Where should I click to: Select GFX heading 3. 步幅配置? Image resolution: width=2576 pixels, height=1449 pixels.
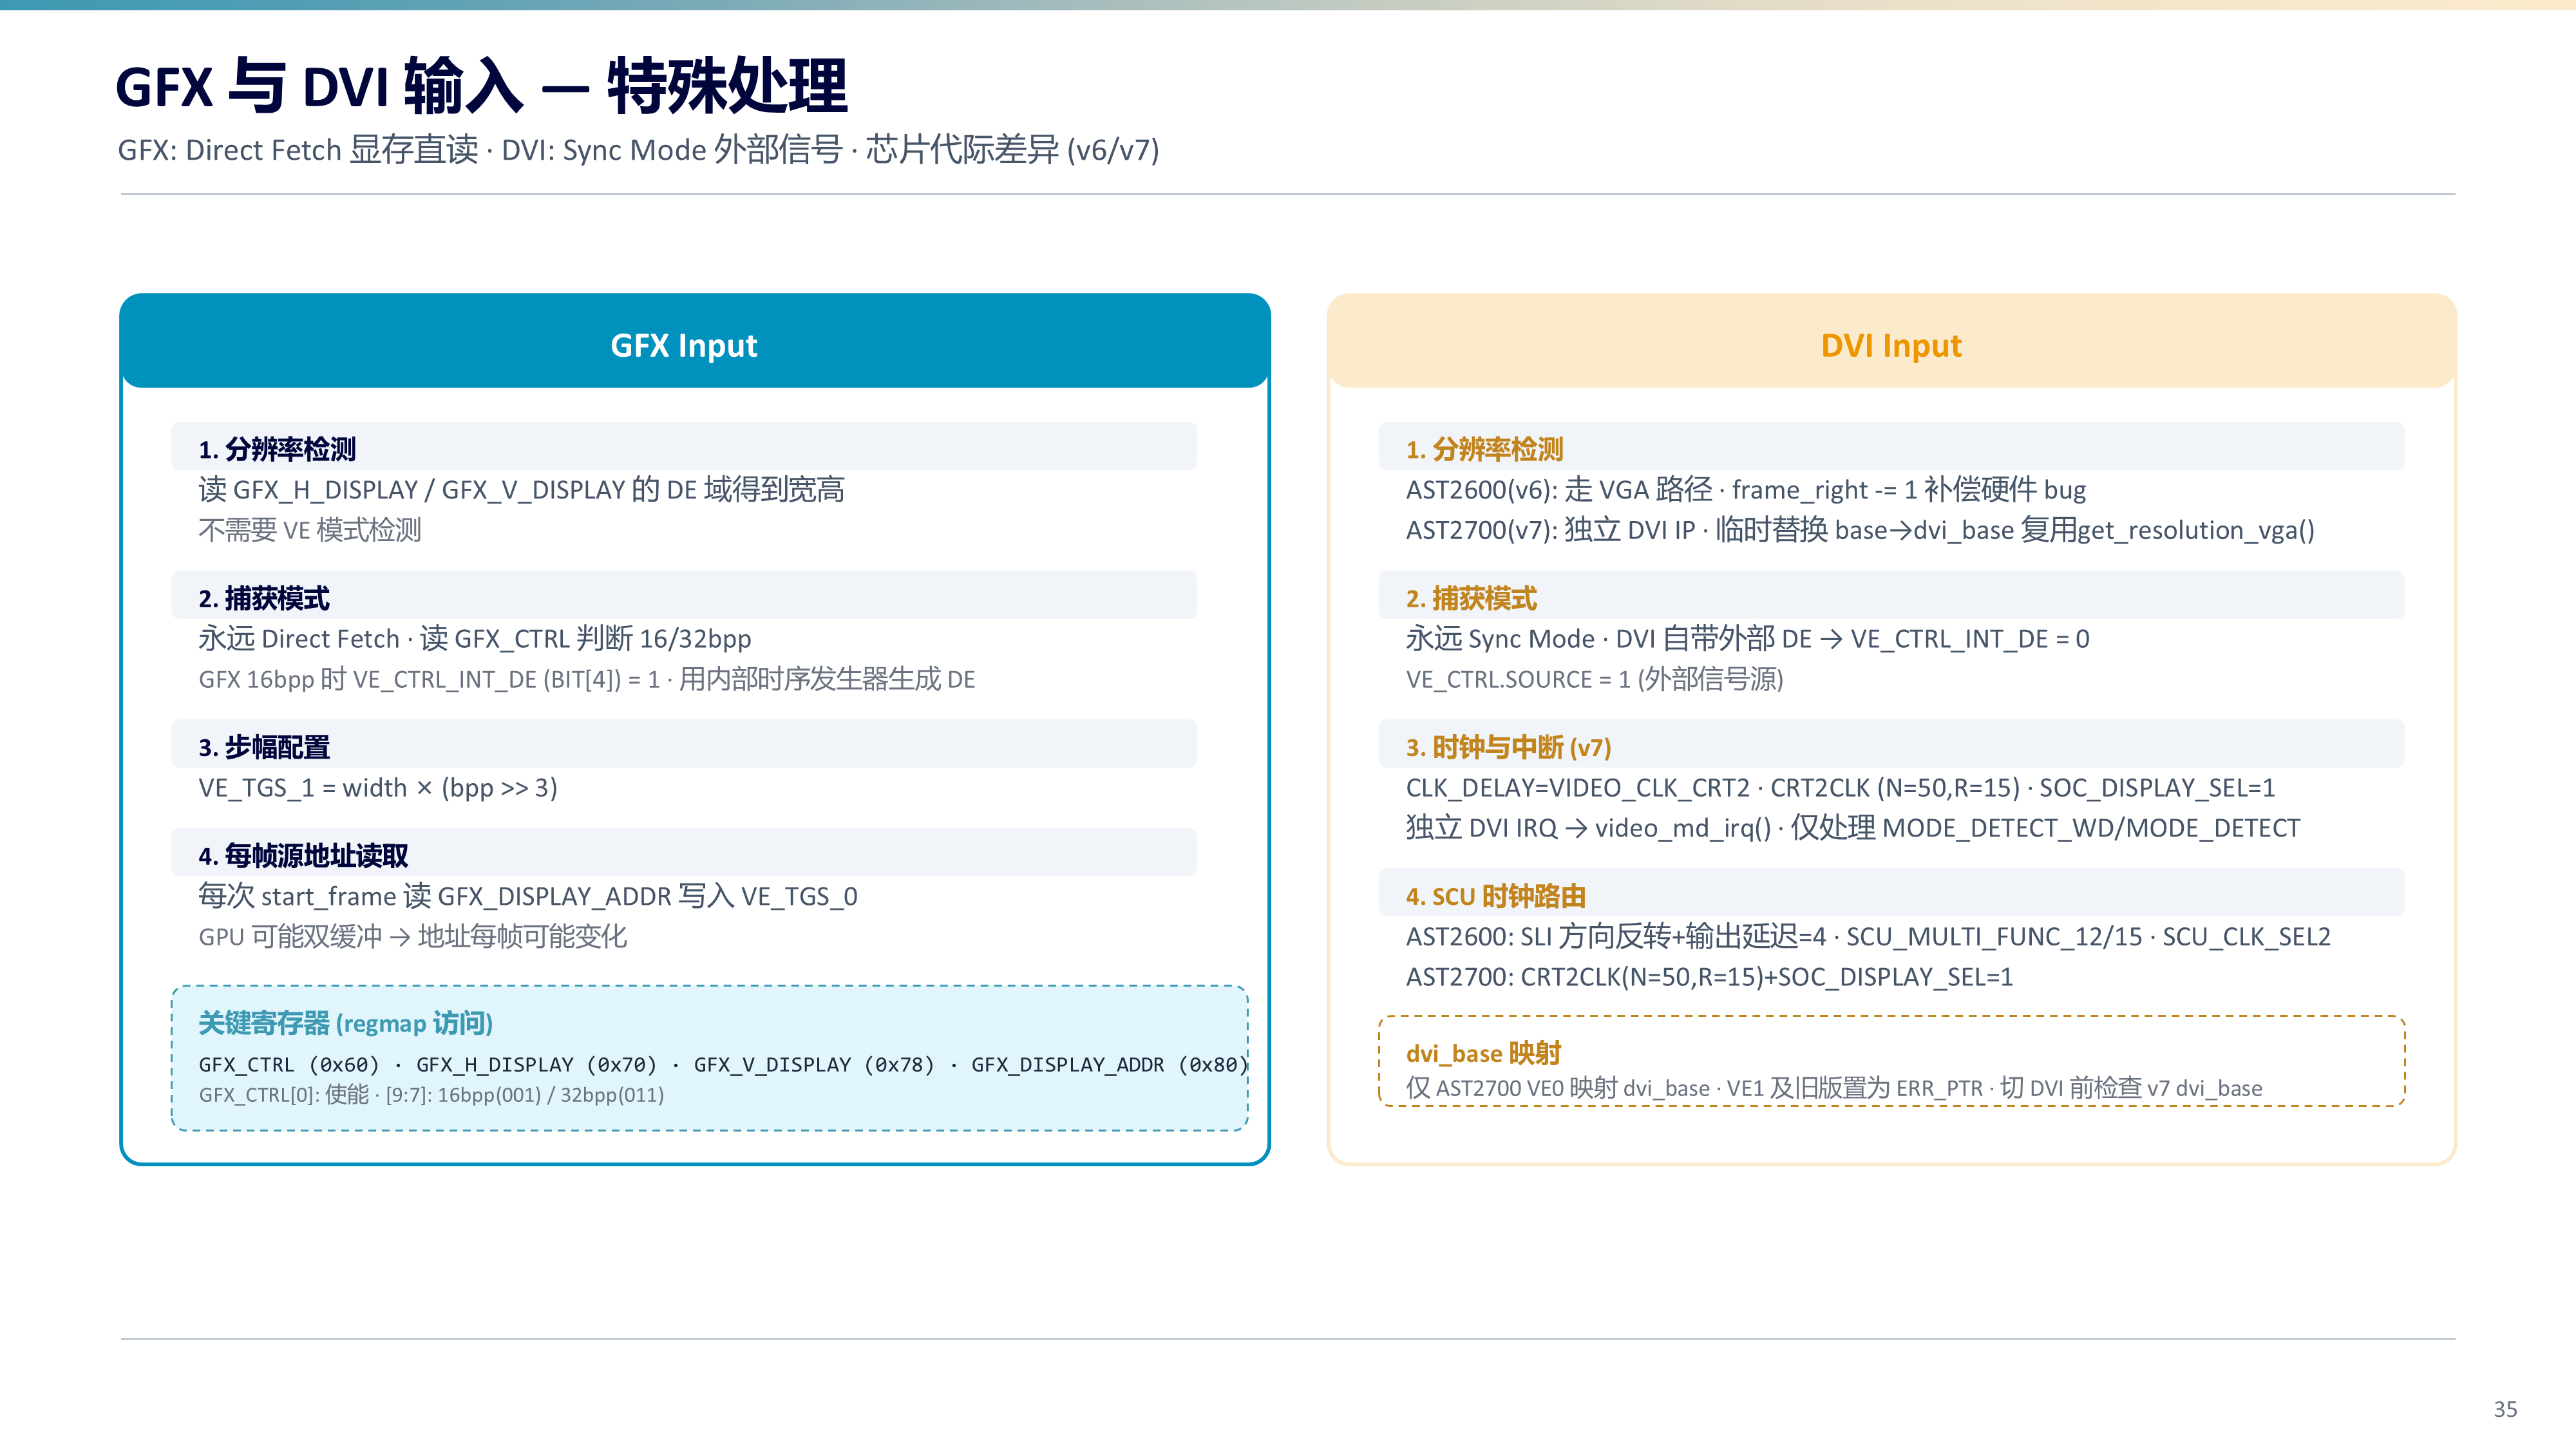(x=264, y=747)
